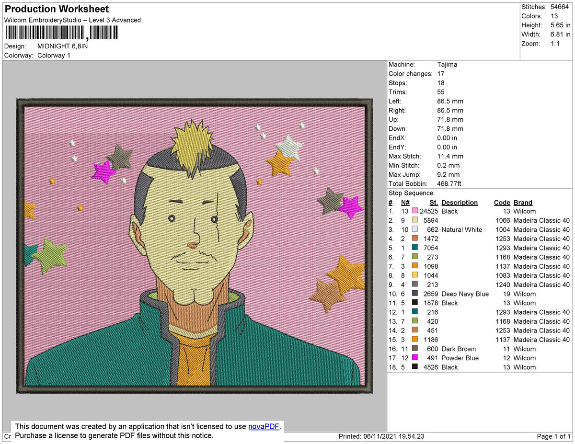This screenshot has width=575, height=444.
Task: Choose the orange swatch beside 1098
Action: click(x=414, y=266)
